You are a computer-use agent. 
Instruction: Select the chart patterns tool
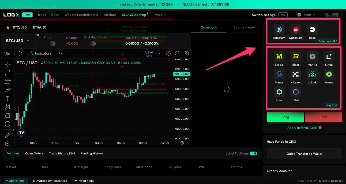pos(7,107)
